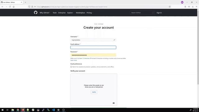Click the Sign in link

point(159,13)
